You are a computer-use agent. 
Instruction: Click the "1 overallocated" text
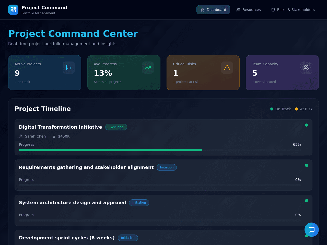pos(264,82)
